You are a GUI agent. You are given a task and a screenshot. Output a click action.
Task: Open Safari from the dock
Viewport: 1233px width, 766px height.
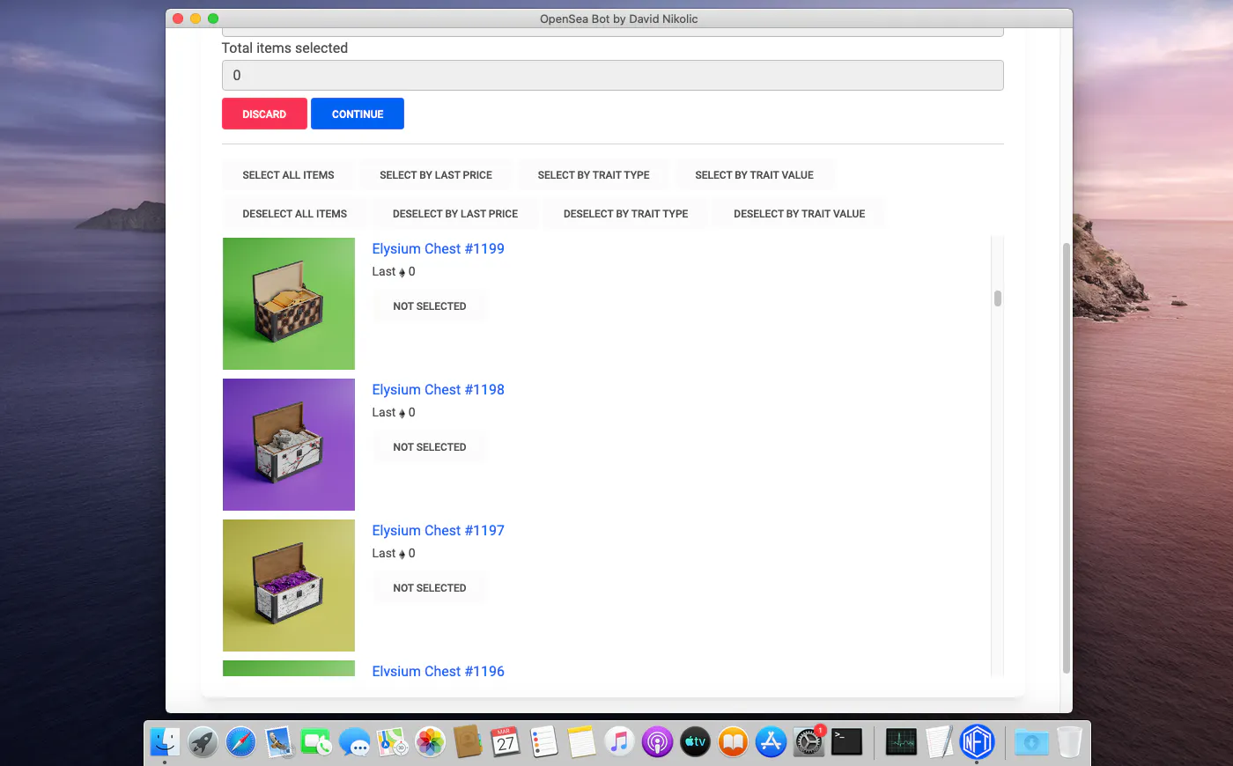coord(240,742)
